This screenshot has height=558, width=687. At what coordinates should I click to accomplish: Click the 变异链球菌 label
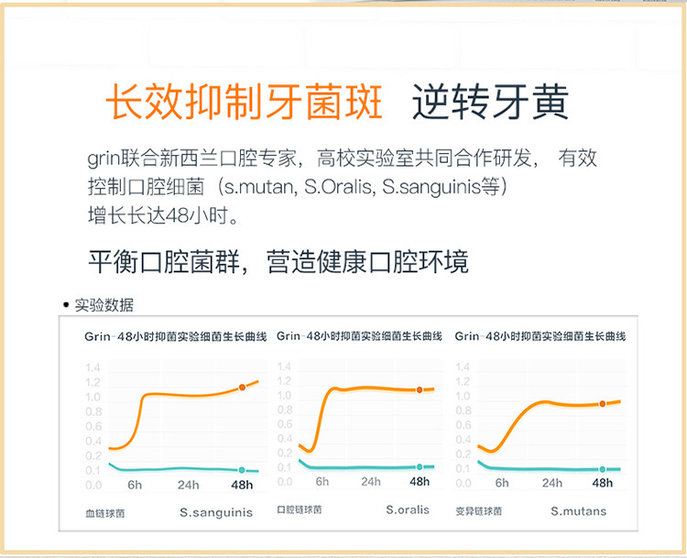478,511
